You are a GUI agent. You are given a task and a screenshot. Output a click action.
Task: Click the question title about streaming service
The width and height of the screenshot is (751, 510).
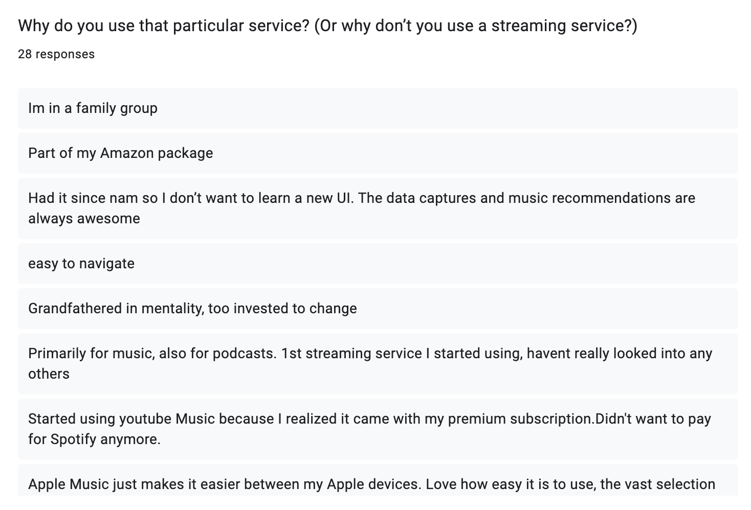pyautogui.click(x=327, y=26)
